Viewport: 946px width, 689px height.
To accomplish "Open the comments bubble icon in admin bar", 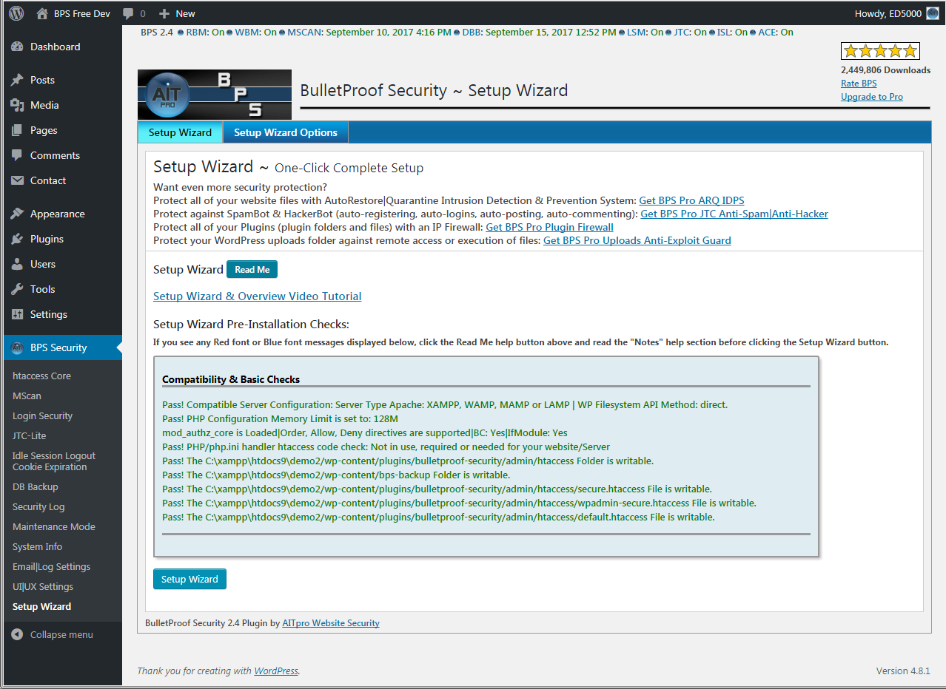I will [x=129, y=13].
